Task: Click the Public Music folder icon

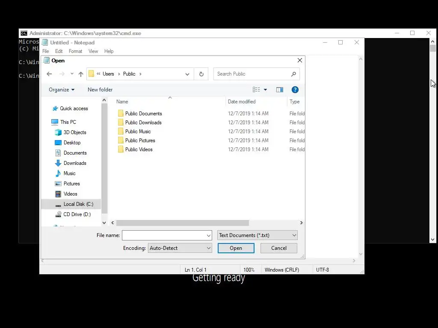Action: click(x=121, y=131)
